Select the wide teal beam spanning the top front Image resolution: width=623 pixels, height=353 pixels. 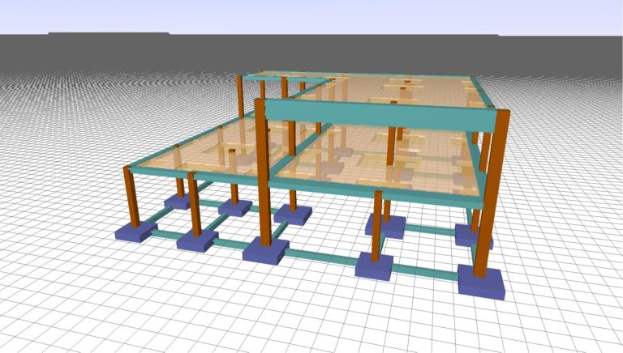click(x=380, y=115)
